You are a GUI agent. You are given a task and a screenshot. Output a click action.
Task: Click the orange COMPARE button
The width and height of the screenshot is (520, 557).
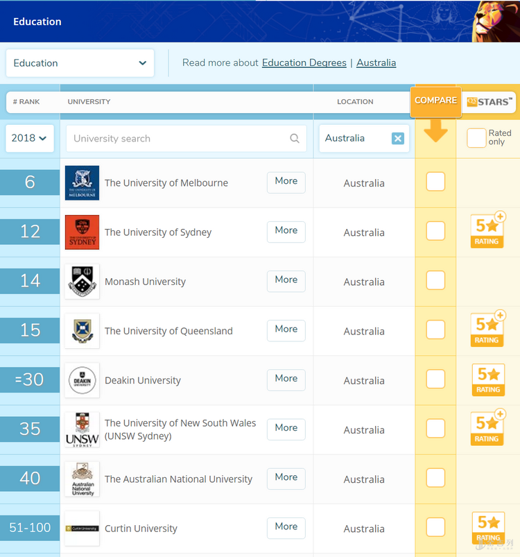[435, 101]
